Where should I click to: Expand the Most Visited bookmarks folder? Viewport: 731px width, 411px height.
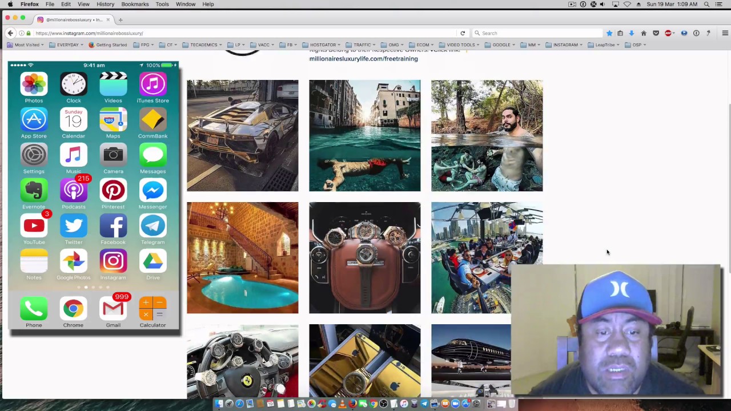[24, 45]
